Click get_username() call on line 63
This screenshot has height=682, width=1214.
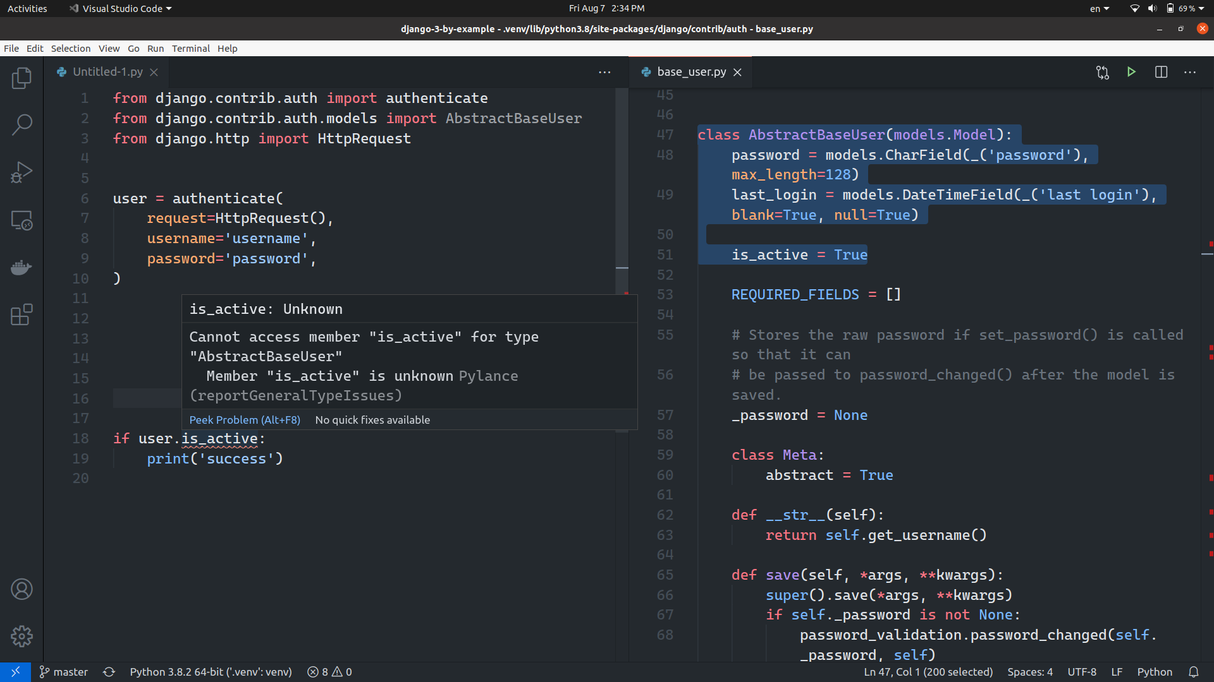pyautogui.click(x=927, y=535)
